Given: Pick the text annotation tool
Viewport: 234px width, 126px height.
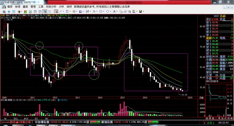Looking at the screenshot, I should coord(114,11).
